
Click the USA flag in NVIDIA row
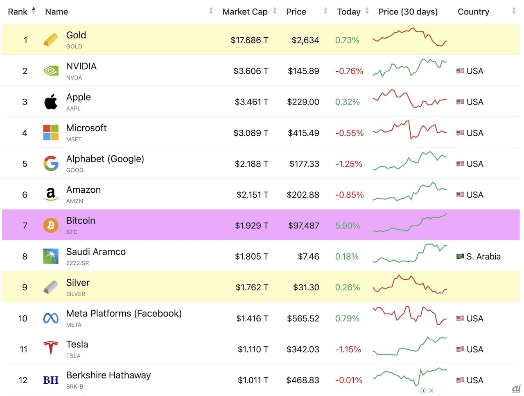click(460, 71)
